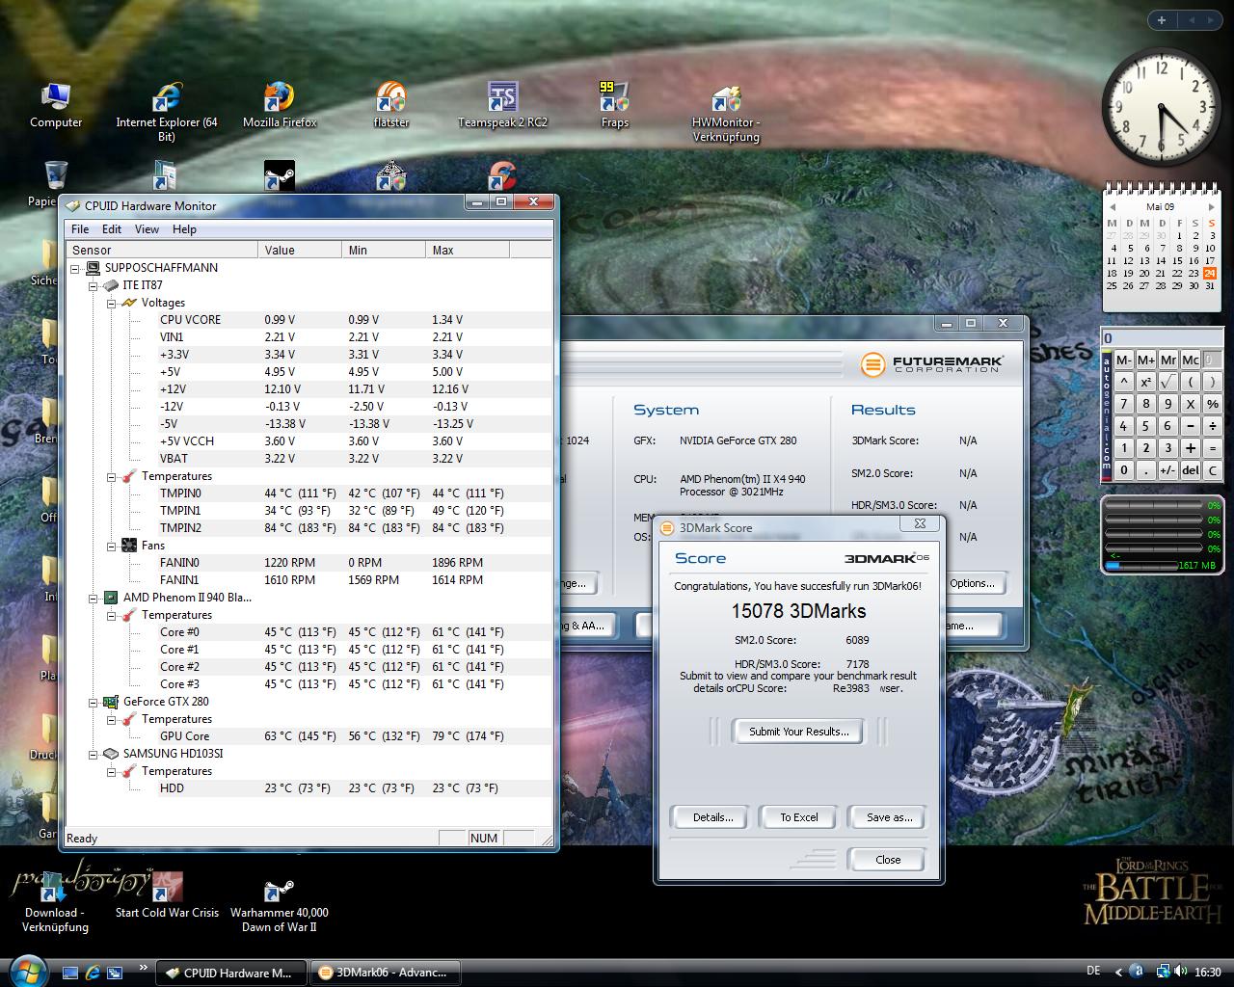Click the Max column header
The image size is (1234, 987).
467,250
